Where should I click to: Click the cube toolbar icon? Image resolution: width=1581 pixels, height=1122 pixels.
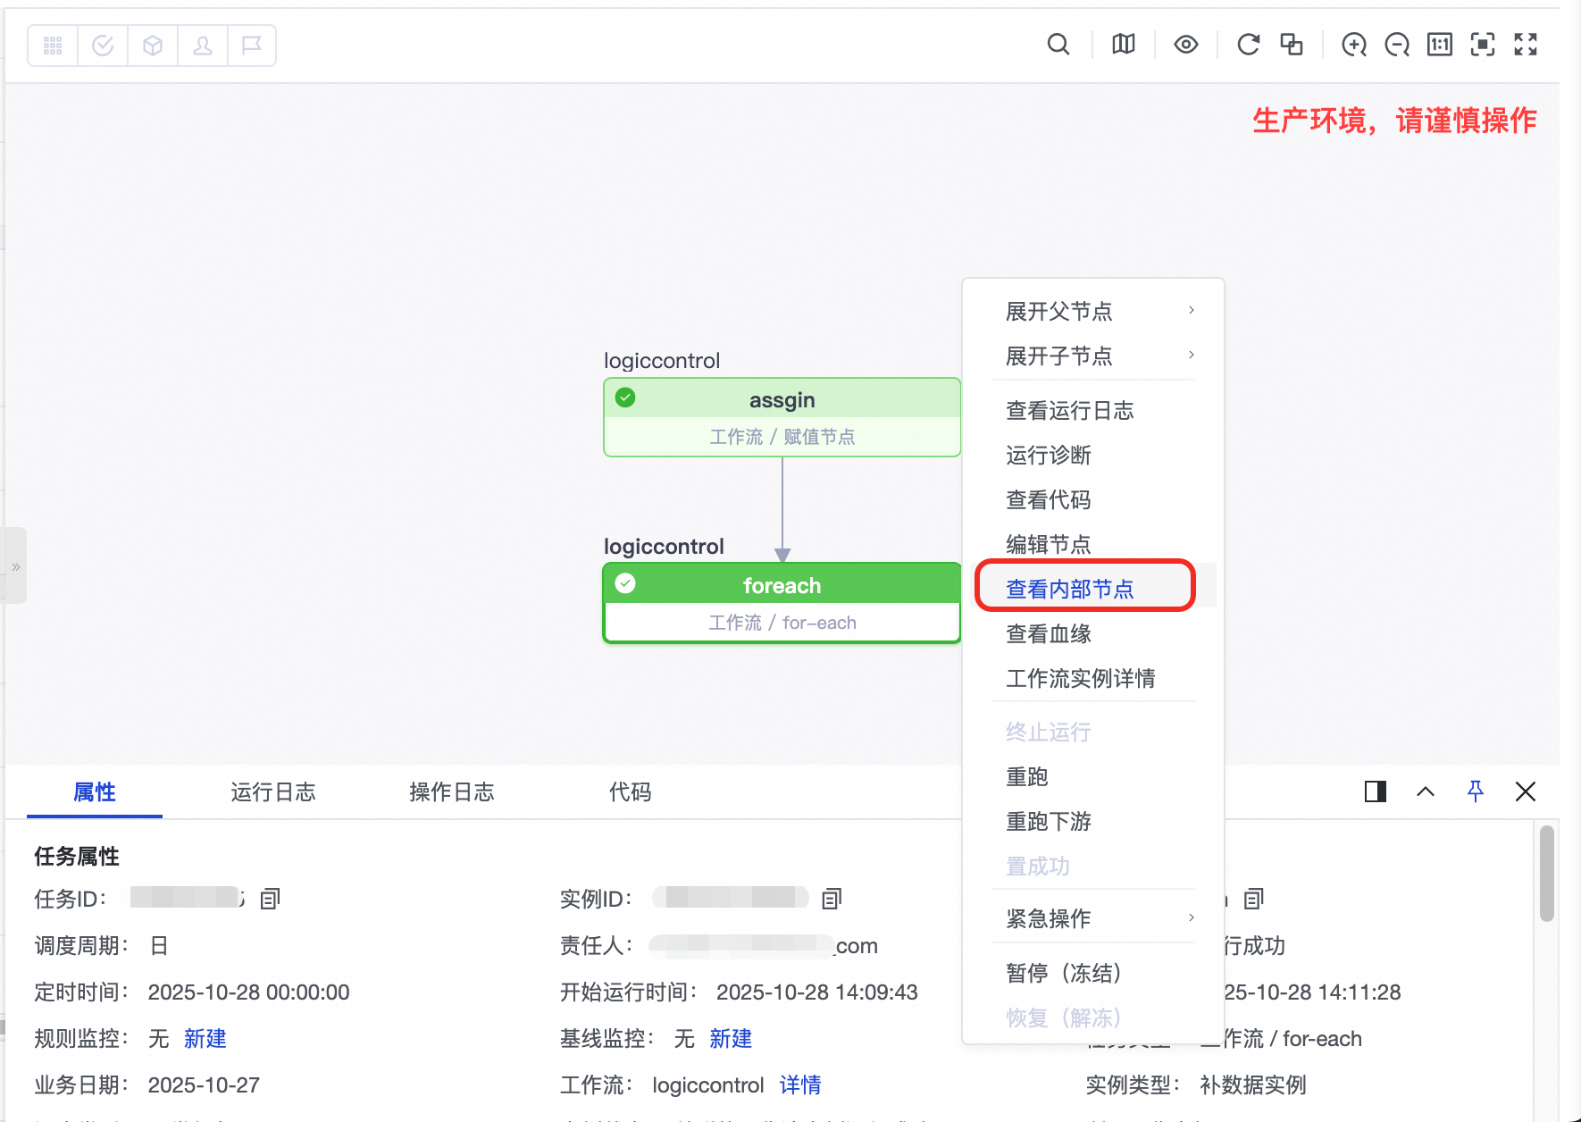153,46
